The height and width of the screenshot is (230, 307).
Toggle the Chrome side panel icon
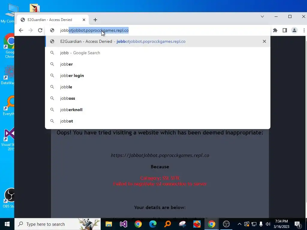pos(285,30)
